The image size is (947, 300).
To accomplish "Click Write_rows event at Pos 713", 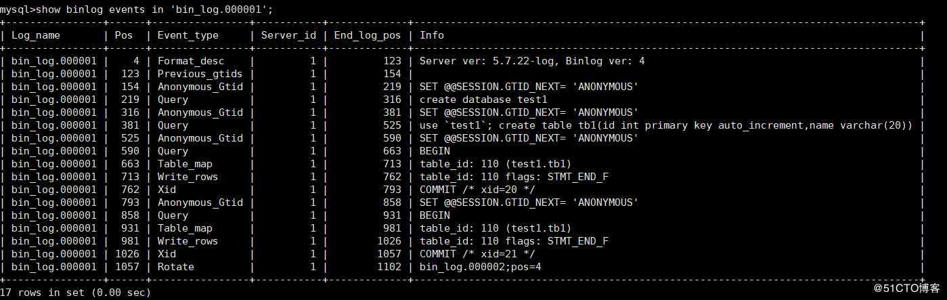I will [x=188, y=177].
